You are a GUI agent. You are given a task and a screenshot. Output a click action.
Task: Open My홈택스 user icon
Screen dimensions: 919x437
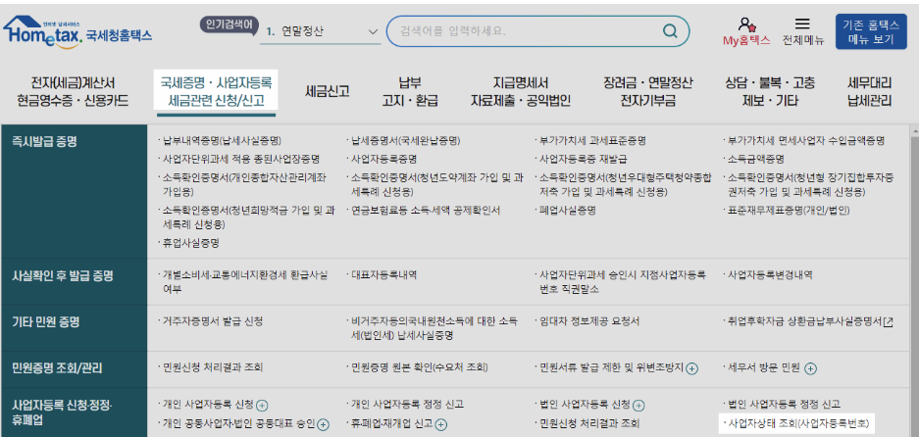tap(746, 25)
